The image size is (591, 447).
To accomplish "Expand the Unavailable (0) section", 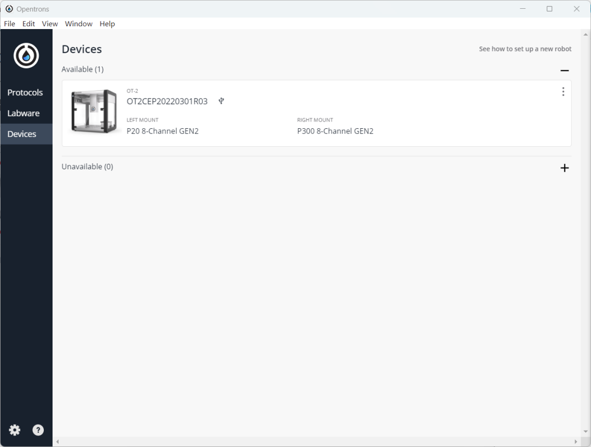I will [564, 168].
